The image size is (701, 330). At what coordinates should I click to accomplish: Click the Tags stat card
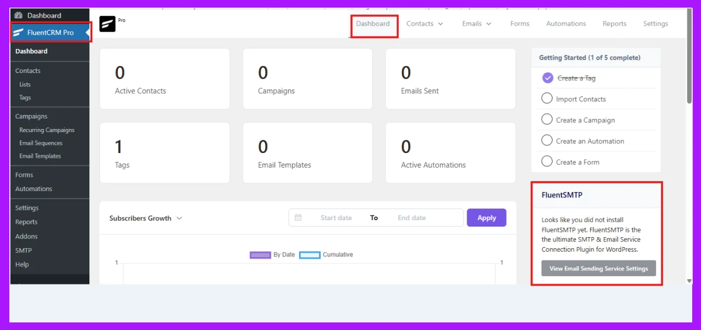point(165,153)
